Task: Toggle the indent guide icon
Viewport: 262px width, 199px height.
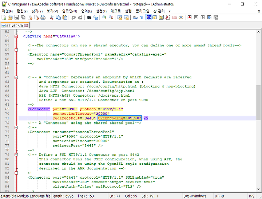Action: (148, 17)
